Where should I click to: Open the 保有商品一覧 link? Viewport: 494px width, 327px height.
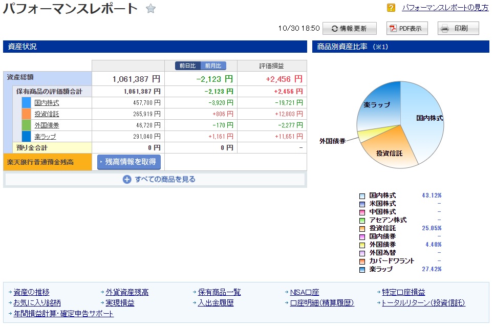[219, 292]
